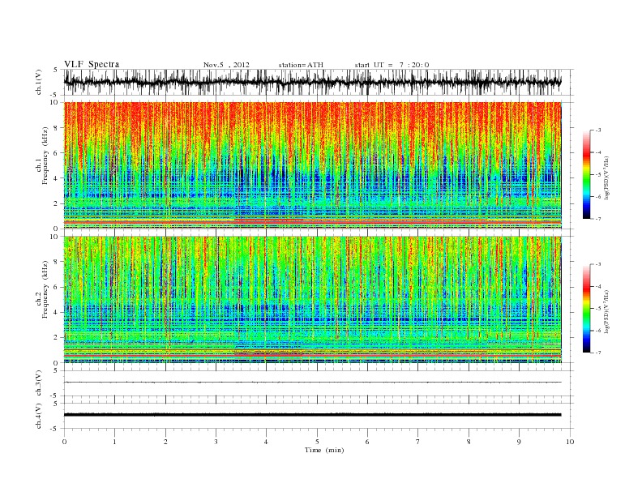Click time-axis tick label "10" at bottom
The image size is (642, 496).
(570, 442)
